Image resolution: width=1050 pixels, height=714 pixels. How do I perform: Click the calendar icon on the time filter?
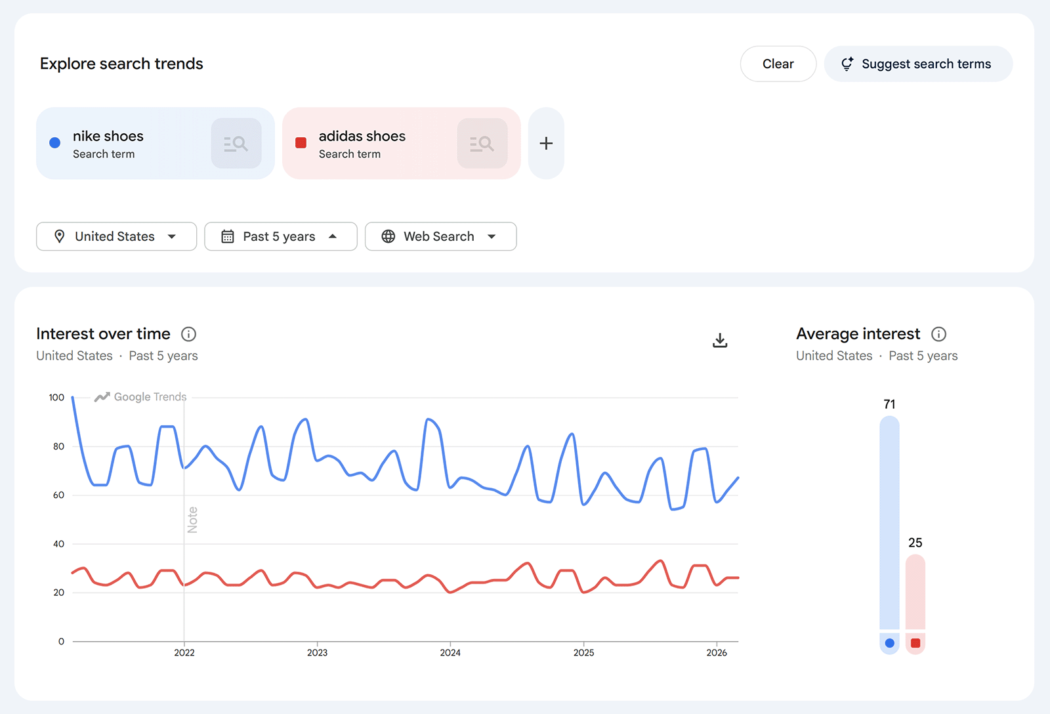pos(226,236)
